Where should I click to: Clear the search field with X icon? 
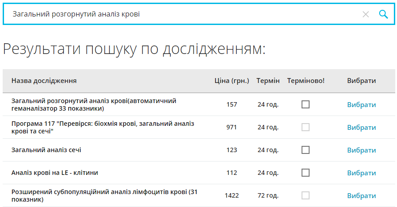(366, 14)
